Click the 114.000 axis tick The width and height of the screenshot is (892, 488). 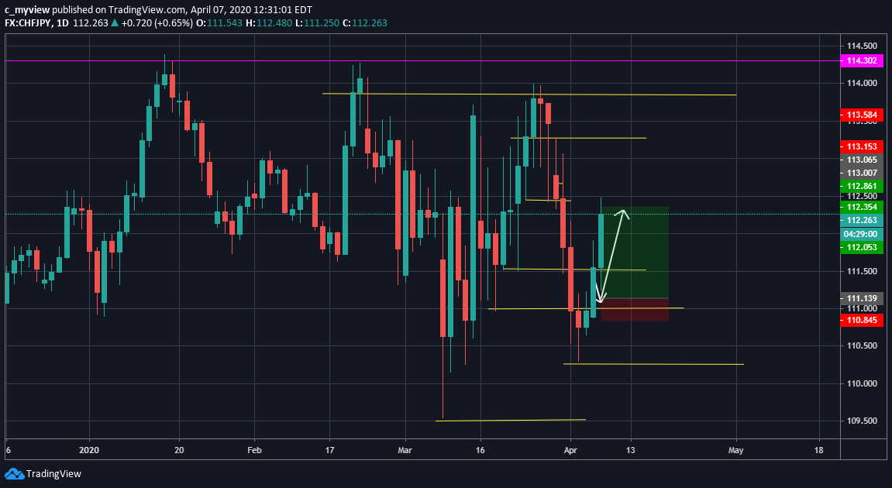click(862, 83)
